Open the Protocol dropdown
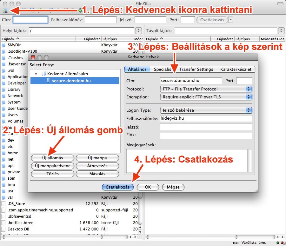The width and height of the screenshot is (286, 246). [x=206, y=89]
